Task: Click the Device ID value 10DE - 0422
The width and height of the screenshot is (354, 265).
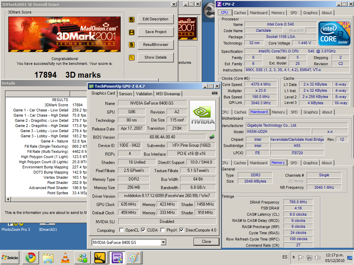Action: (x=130, y=145)
